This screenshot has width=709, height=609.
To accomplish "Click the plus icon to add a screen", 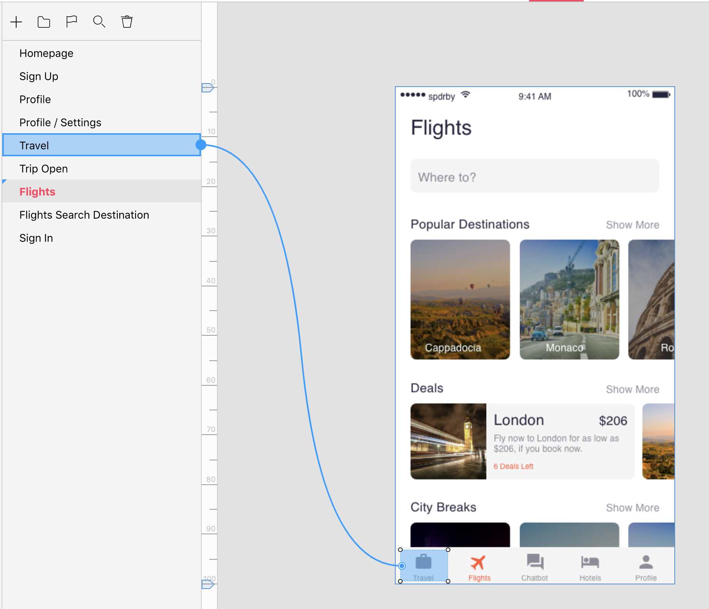I will (16, 22).
